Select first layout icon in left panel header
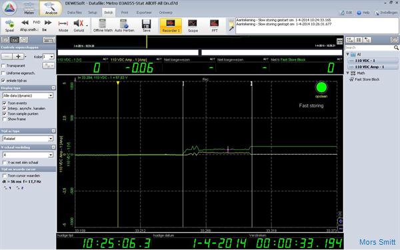The width and height of the screenshot is (400, 250). coord(5,40)
